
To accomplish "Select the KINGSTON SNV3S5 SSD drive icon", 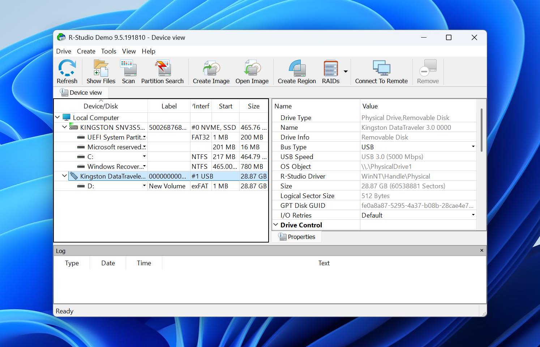I will 74,127.
